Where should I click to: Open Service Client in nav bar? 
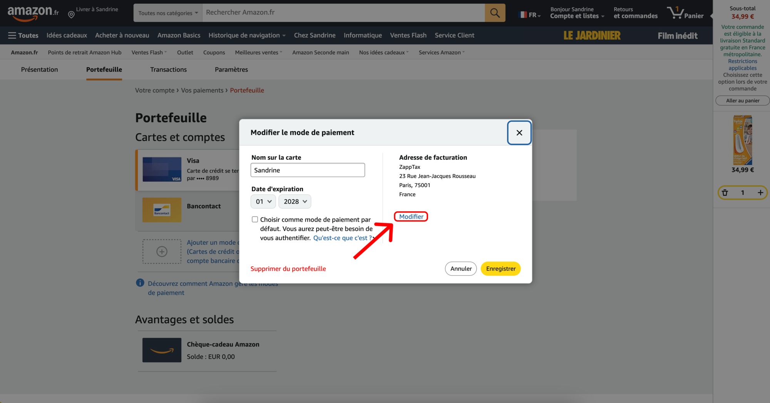tap(454, 35)
